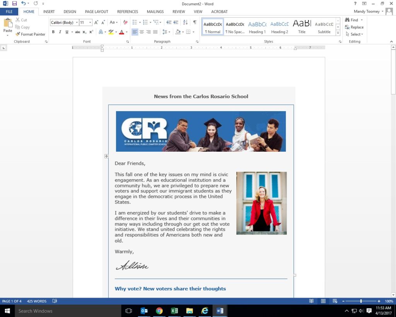Decrease font size with Shrink Font
The height and width of the screenshot is (317, 396).
click(103, 22)
